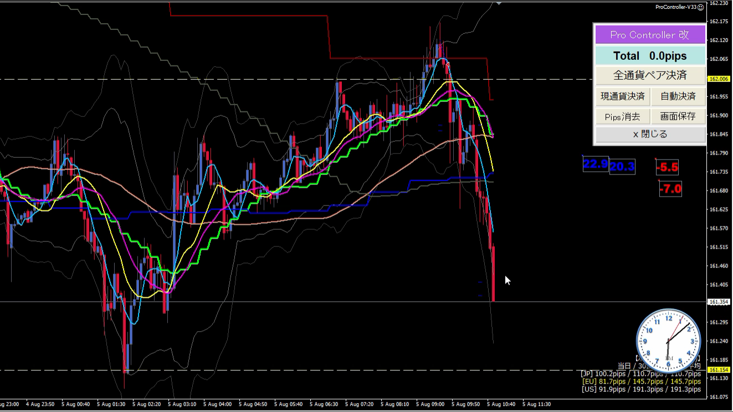Click the Total 0.0pips display

[650, 56]
